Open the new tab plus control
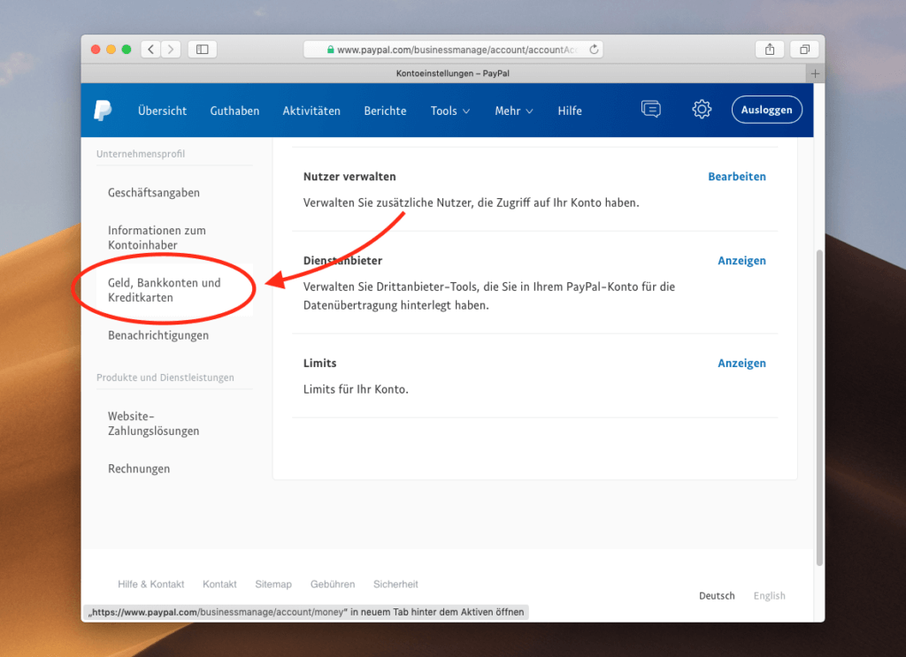Viewport: 906px width, 657px height. click(815, 73)
